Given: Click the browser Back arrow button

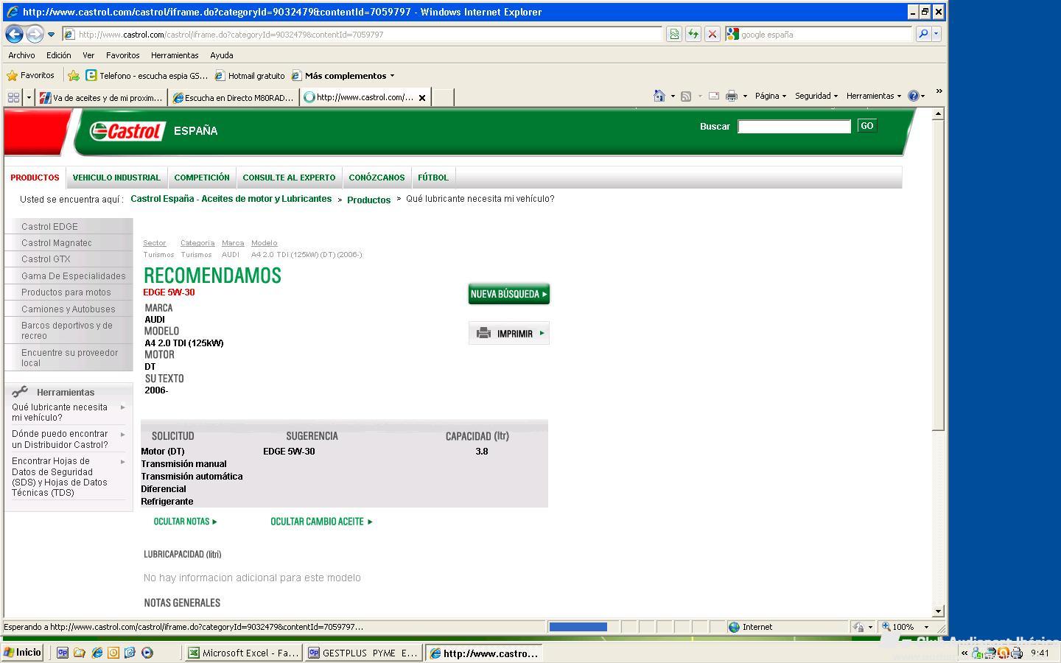Looking at the screenshot, I should (14, 34).
